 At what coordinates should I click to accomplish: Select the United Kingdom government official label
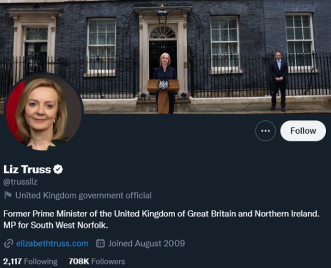coord(83,196)
